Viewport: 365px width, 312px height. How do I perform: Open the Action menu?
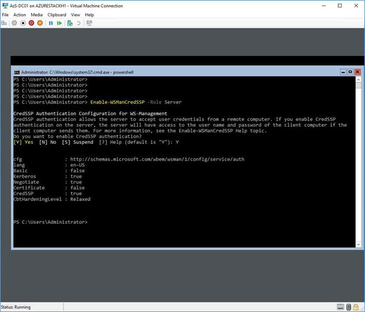pyautogui.click(x=19, y=15)
